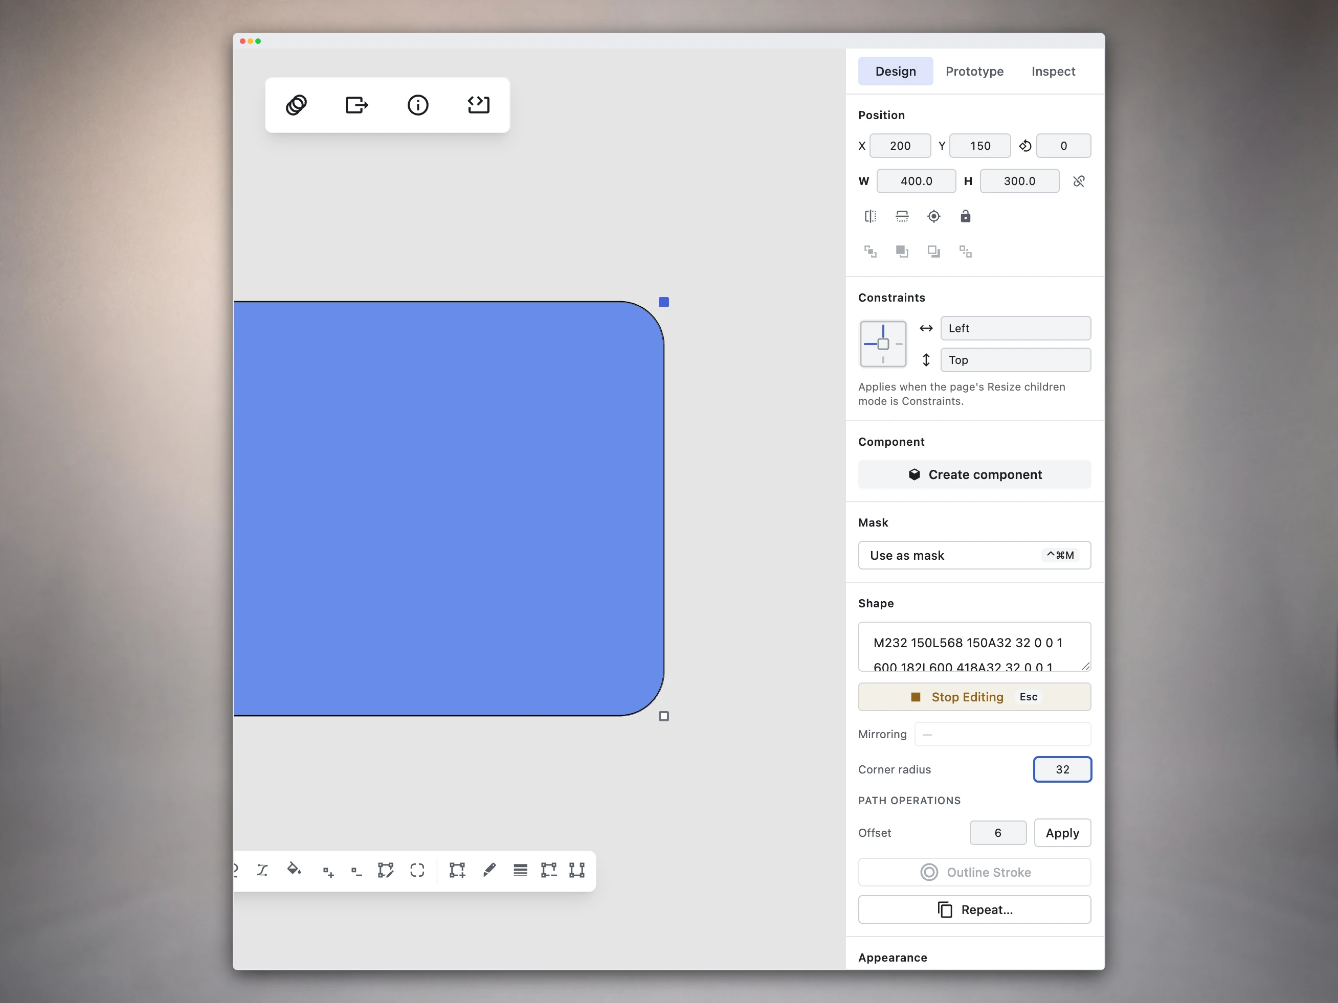
Task: Open the vertical constraint Top dropdown
Action: click(1016, 360)
